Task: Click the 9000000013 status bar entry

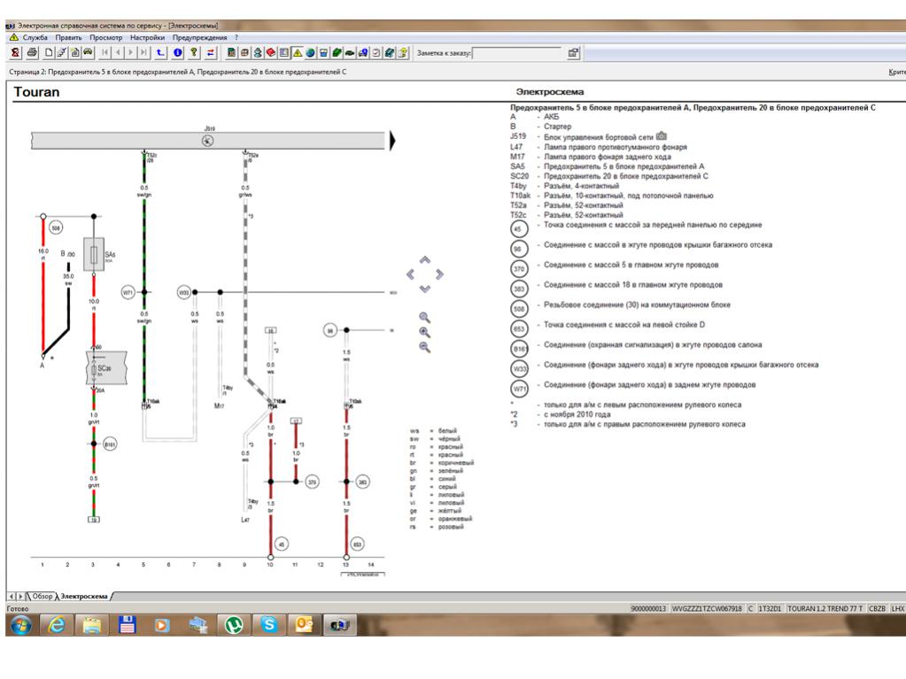Action: [648, 608]
